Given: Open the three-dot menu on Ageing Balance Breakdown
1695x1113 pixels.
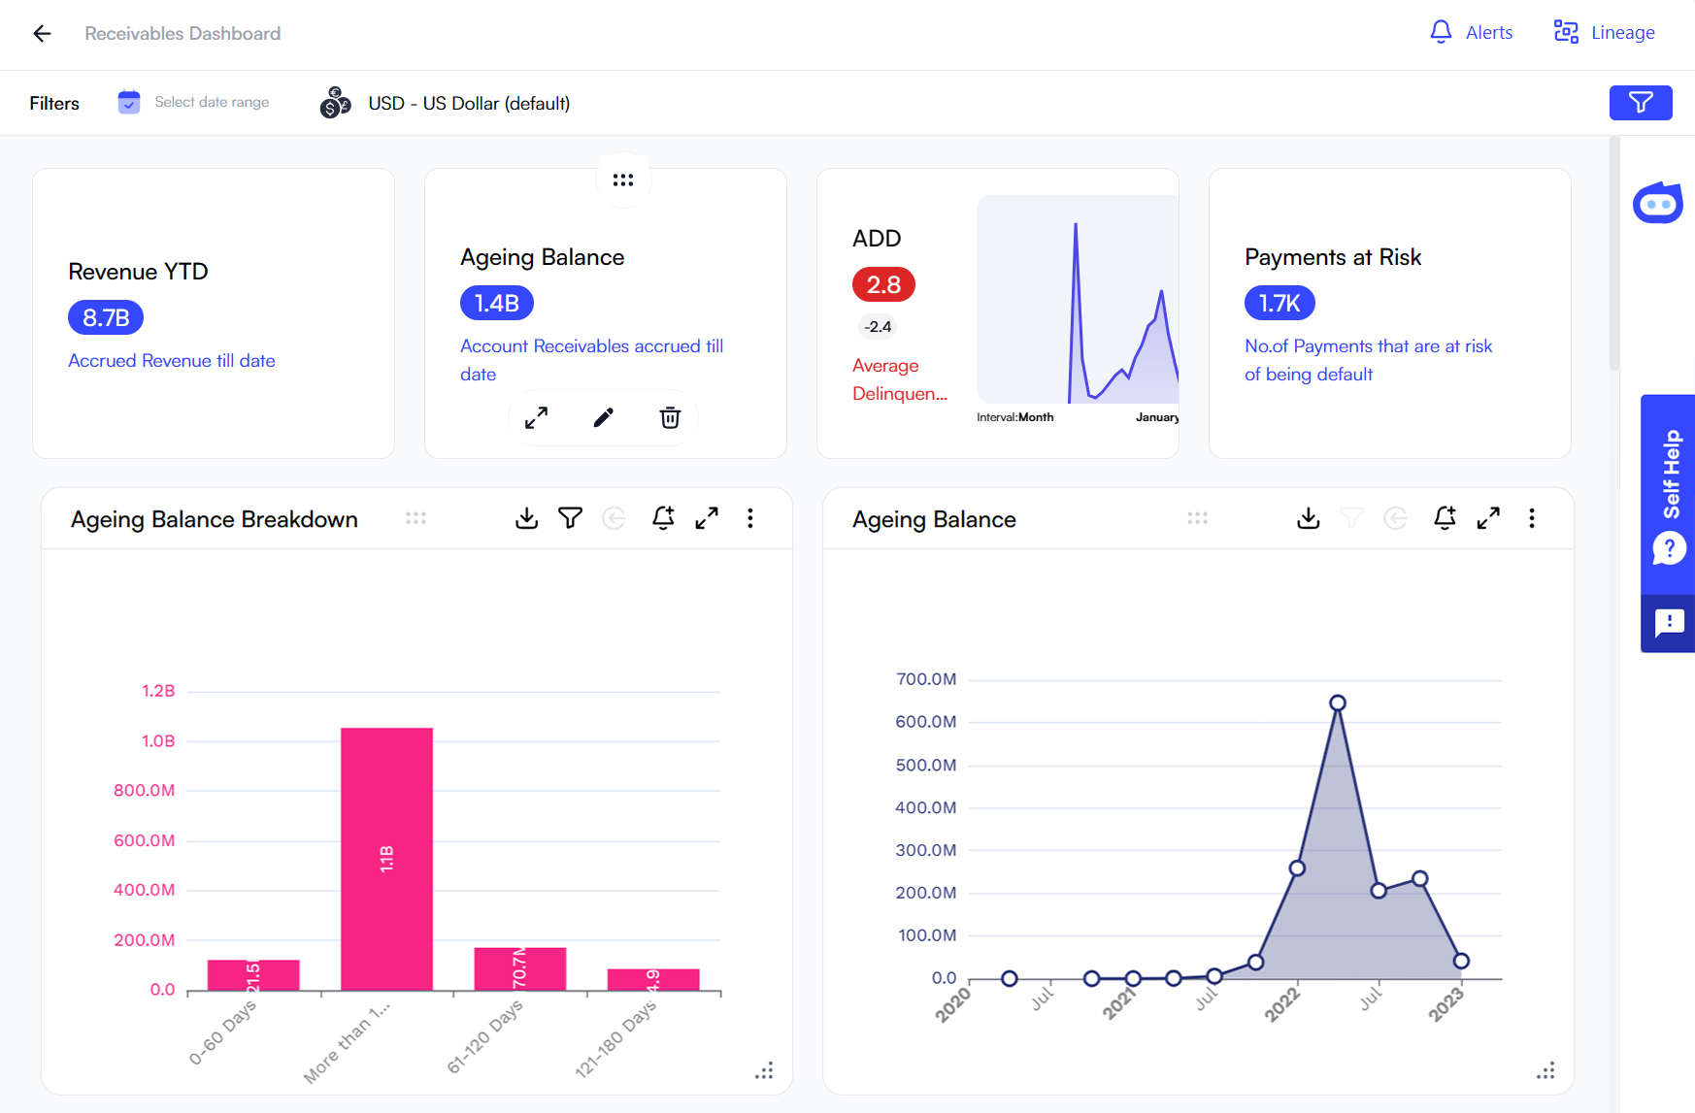Looking at the screenshot, I should 750,518.
